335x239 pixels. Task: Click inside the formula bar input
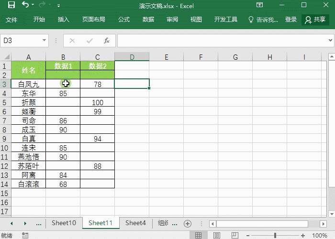222,41
